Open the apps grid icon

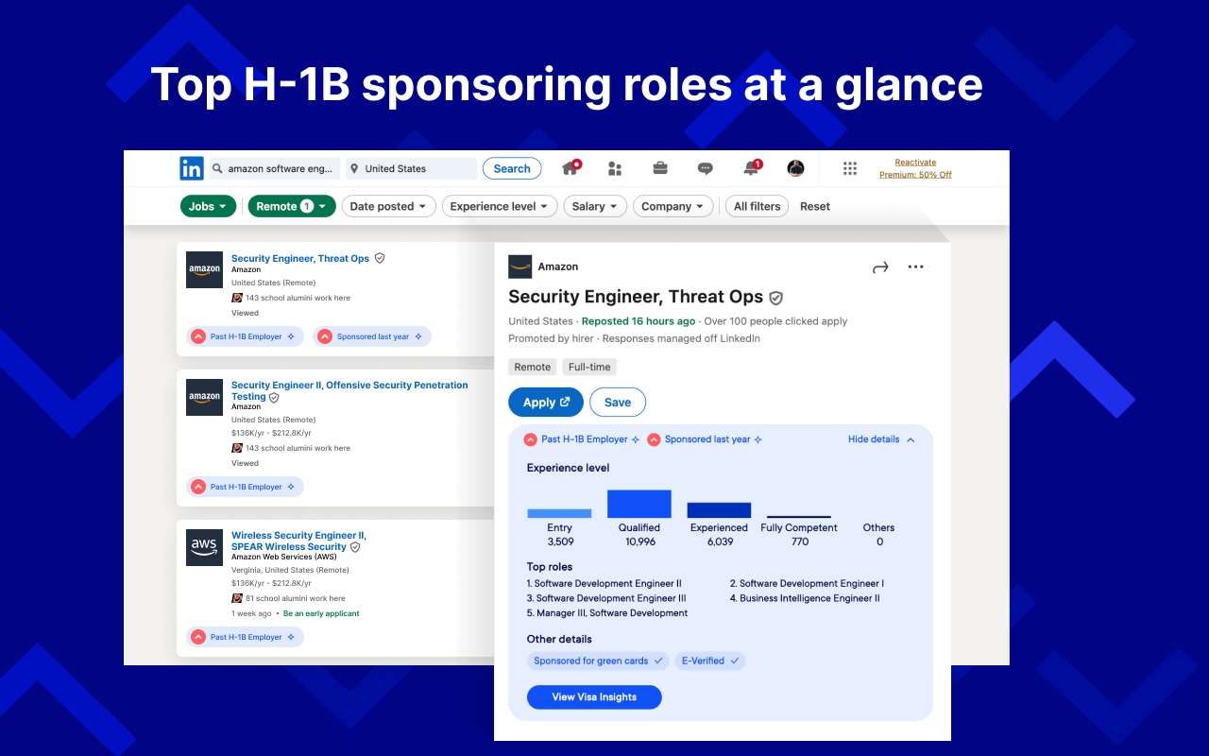click(x=850, y=168)
